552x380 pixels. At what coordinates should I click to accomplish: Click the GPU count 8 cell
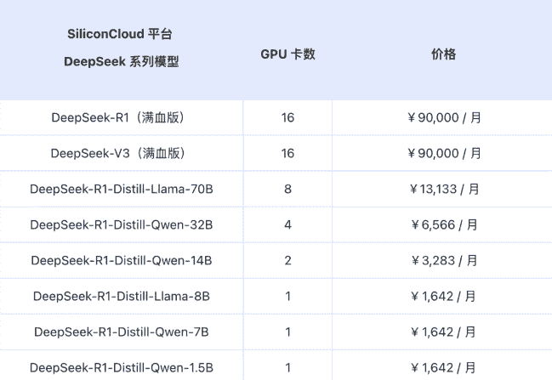pos(287,189)
